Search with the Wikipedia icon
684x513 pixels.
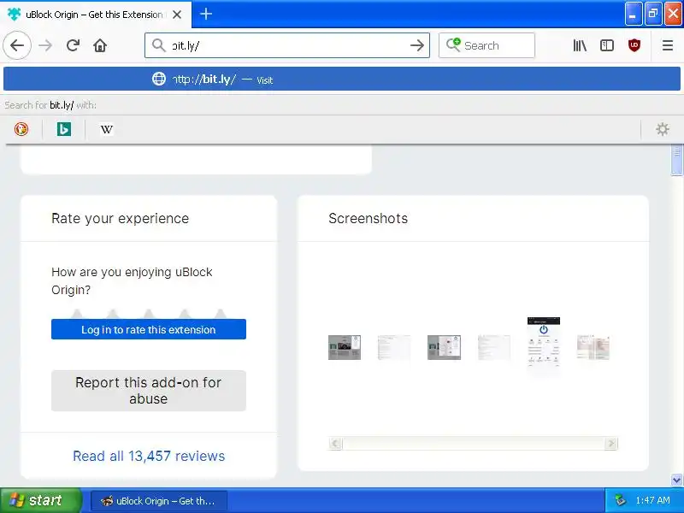pyautogui.click(x=106, y=130)
